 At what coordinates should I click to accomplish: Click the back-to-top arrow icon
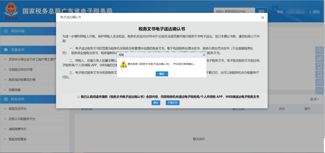tap(320, 90)
